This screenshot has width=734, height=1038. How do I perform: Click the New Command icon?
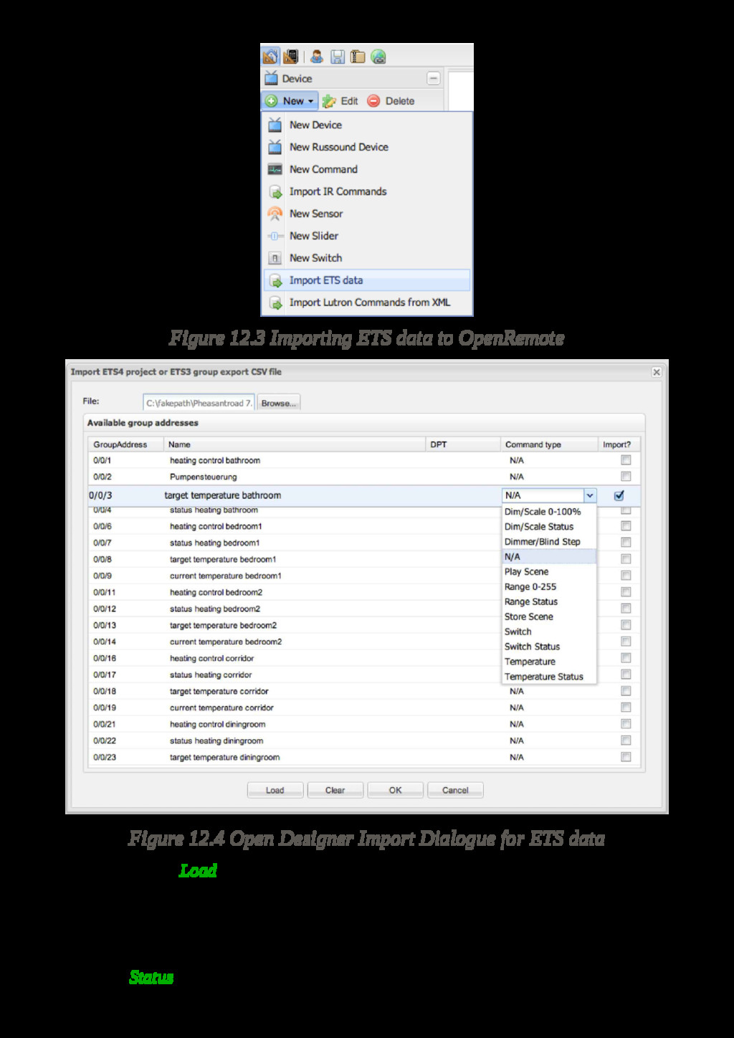pyautogui.click(x=275, y=170)
